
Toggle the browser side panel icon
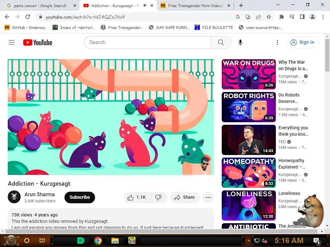pos(302,17)
